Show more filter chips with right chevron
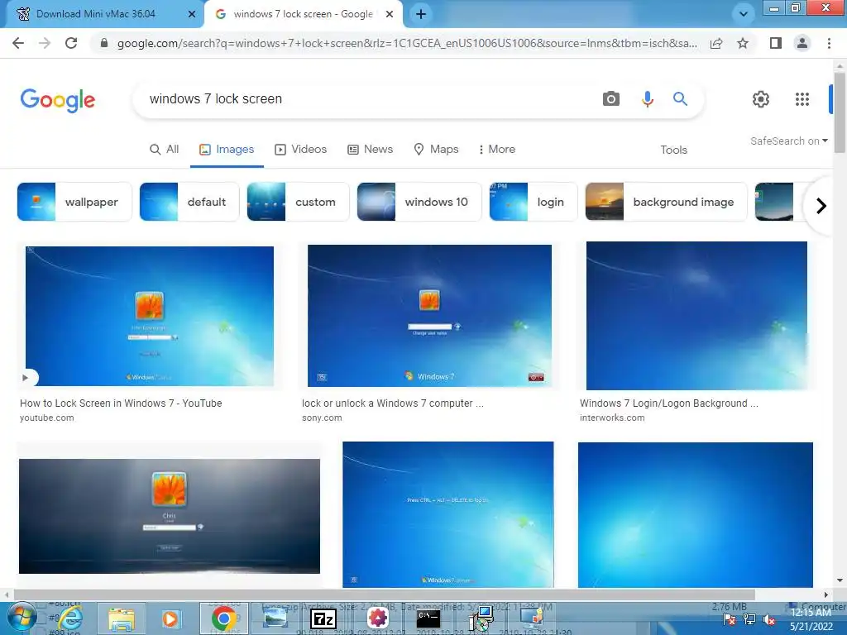The height and width of the screenshot is (635, 847). pos(821,206)
